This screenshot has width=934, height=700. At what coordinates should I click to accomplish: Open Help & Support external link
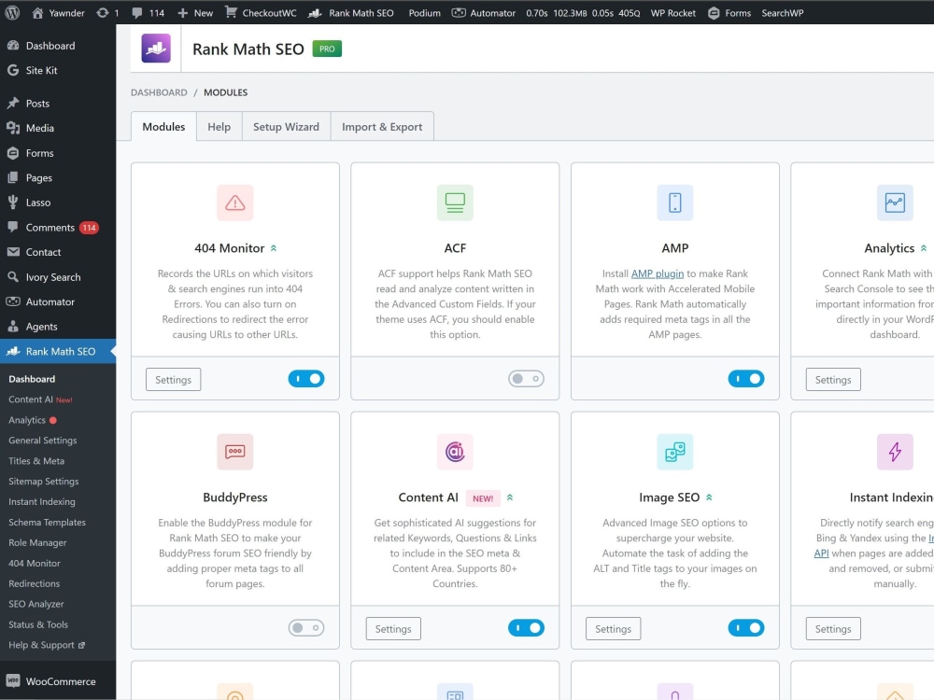47,645
